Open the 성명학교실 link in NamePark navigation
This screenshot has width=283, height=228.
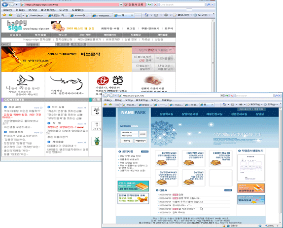pyautogui.click(x=166, y=114)
